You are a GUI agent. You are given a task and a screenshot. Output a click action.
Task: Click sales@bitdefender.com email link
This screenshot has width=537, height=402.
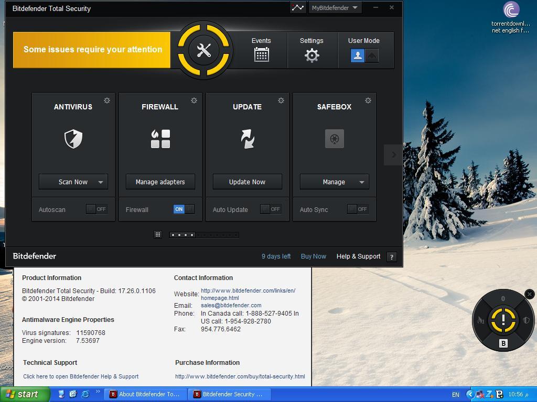231,305
